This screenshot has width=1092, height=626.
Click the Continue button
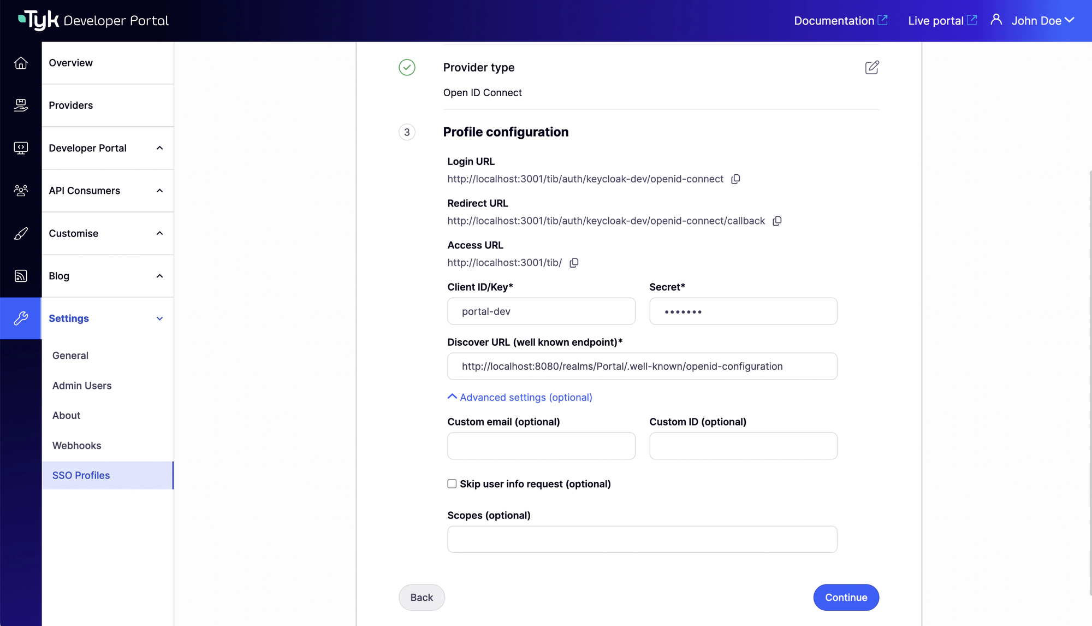point(846,597)
